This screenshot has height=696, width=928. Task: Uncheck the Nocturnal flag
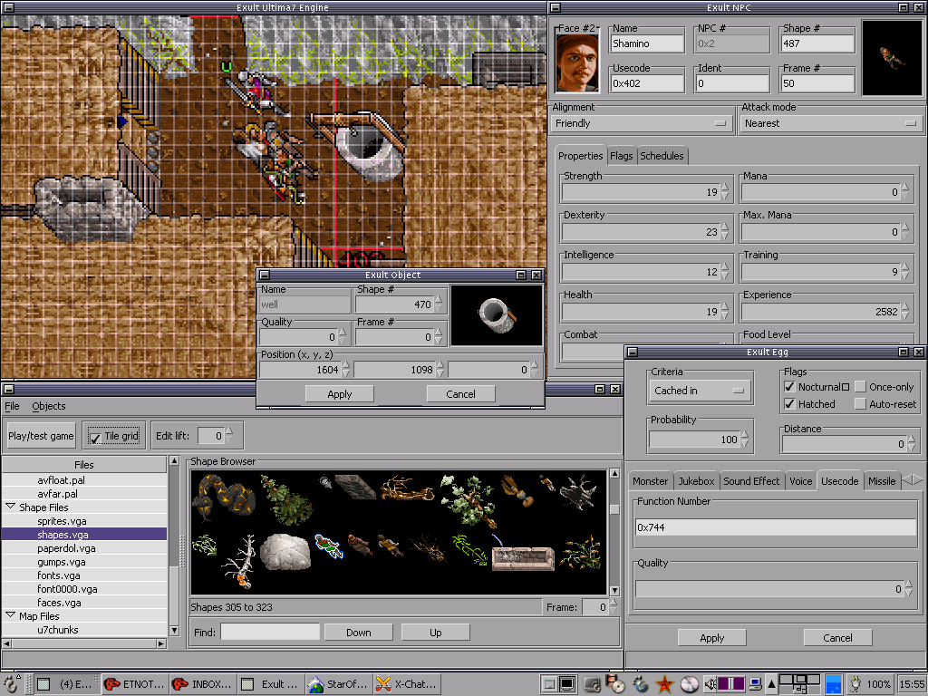789,387
